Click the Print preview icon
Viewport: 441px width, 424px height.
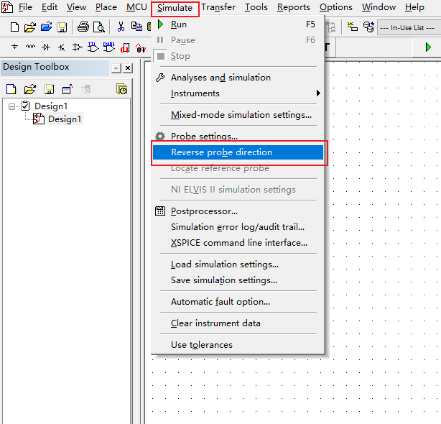[99, 27]
